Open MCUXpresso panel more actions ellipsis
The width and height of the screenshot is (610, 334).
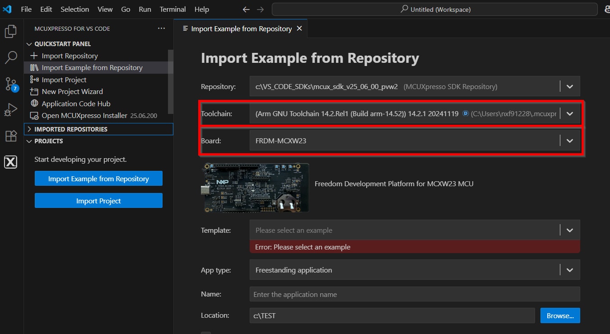pyautogui.click(x=161, y=28)
